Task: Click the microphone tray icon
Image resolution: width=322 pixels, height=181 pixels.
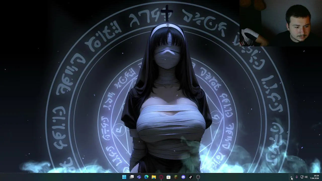Action: coord(297,177)
